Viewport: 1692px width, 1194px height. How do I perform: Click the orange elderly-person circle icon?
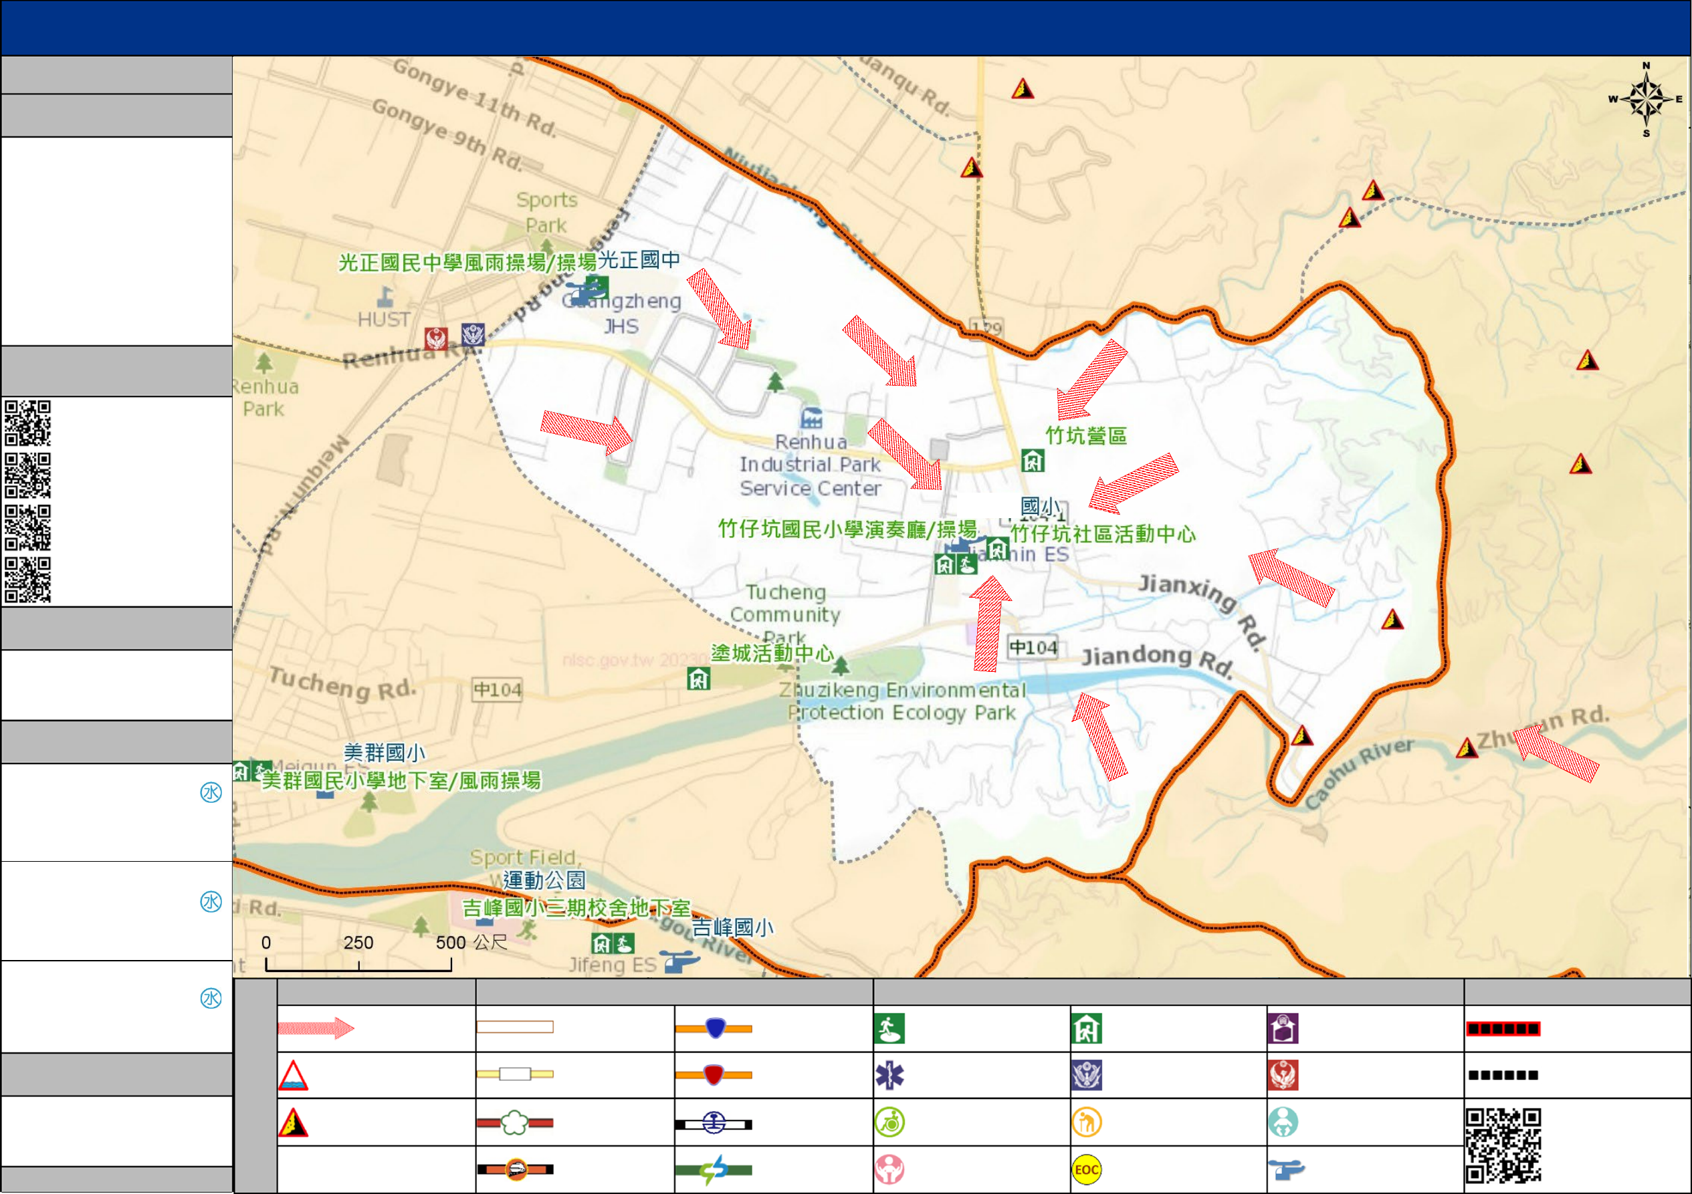pos(1087,1122)
